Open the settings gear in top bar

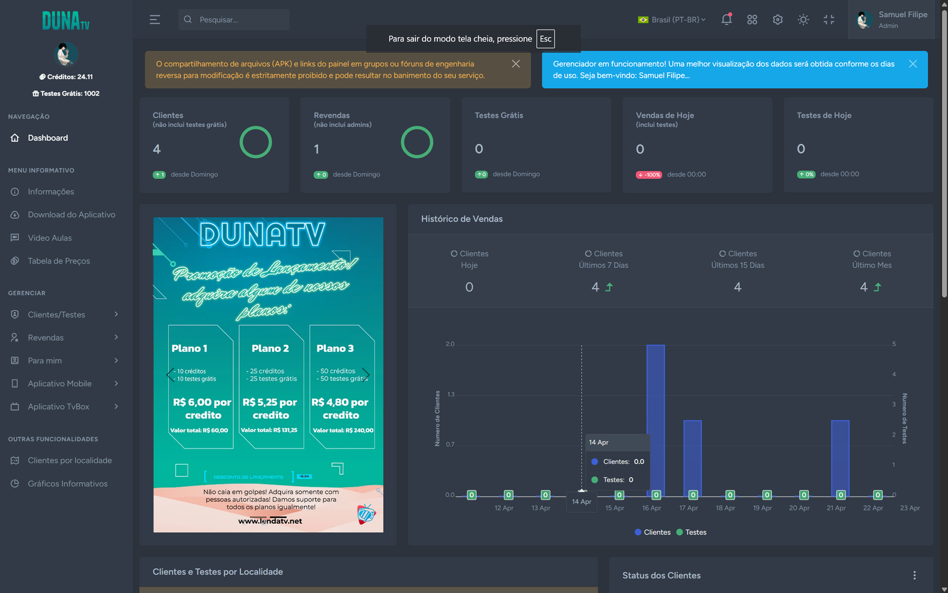[778, 20]
